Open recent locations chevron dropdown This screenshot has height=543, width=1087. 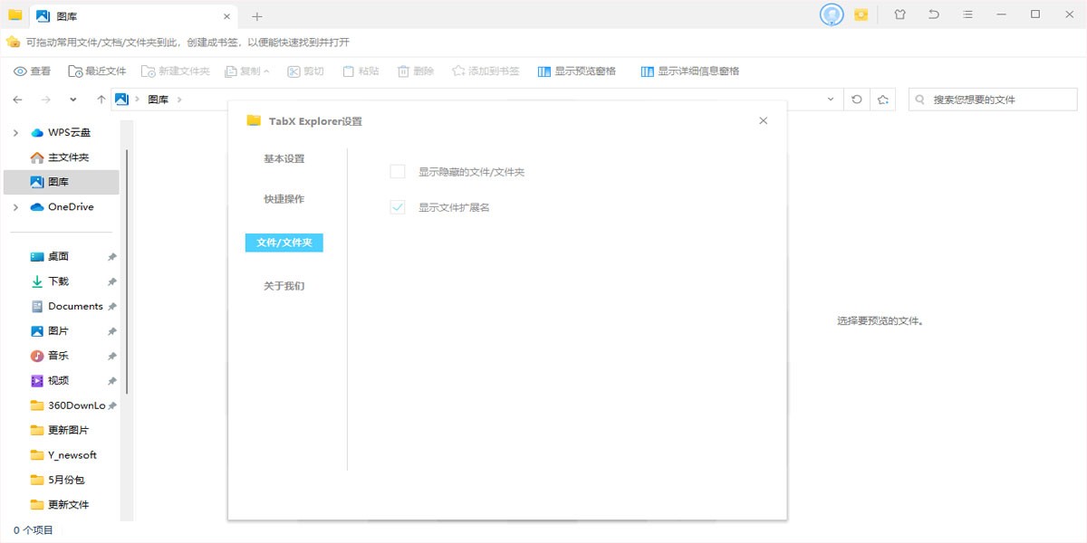point(74,100)
